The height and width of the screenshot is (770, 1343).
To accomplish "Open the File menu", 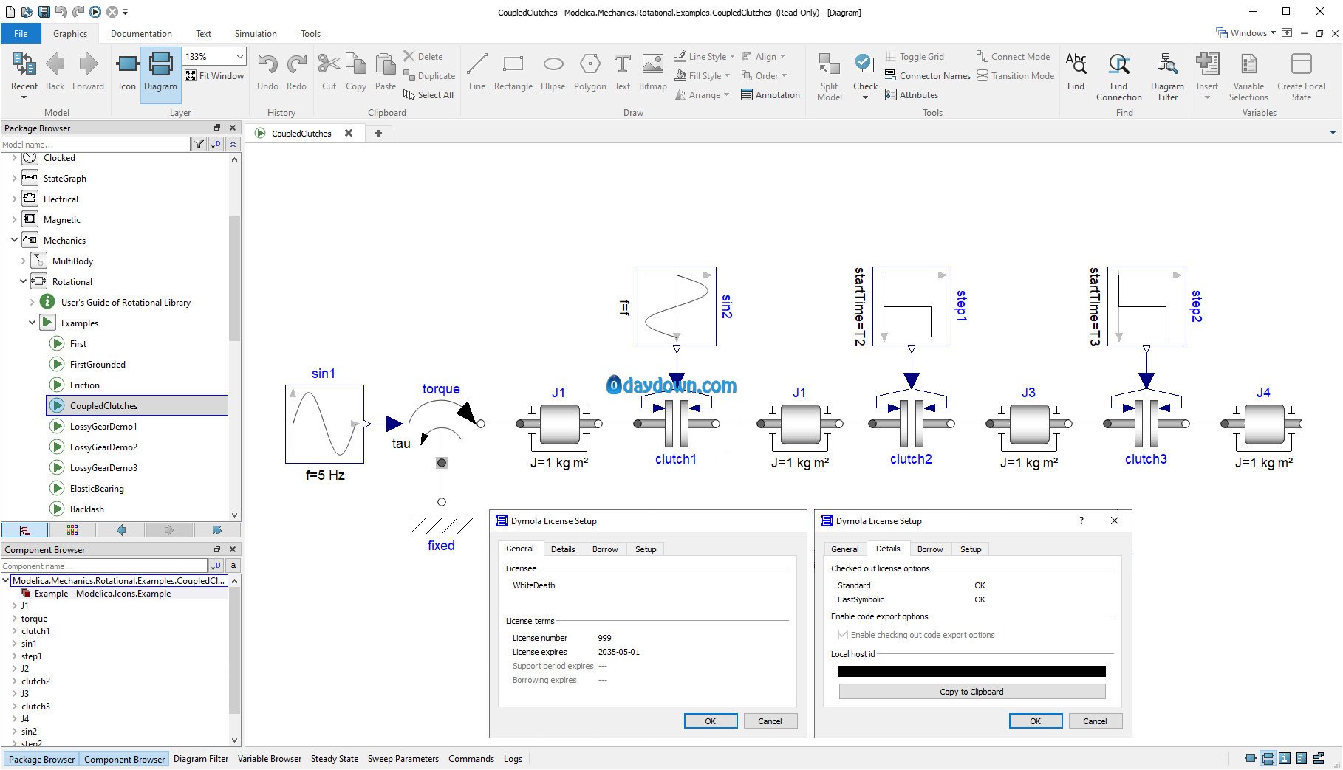I will pos(21,33).
